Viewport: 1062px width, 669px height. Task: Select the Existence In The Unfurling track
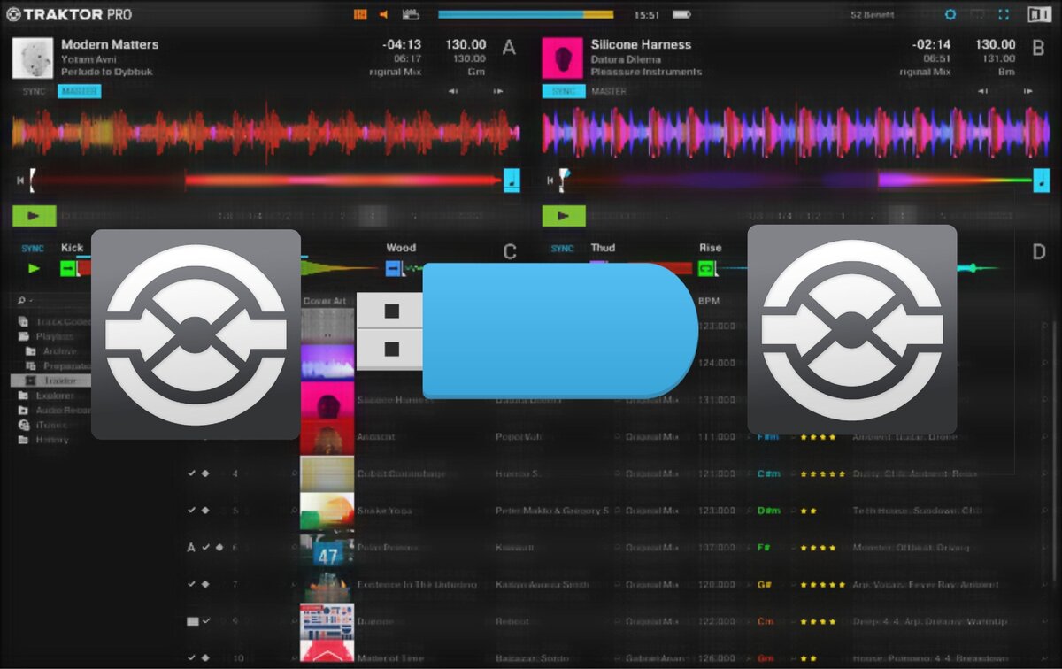pos(416,584)
